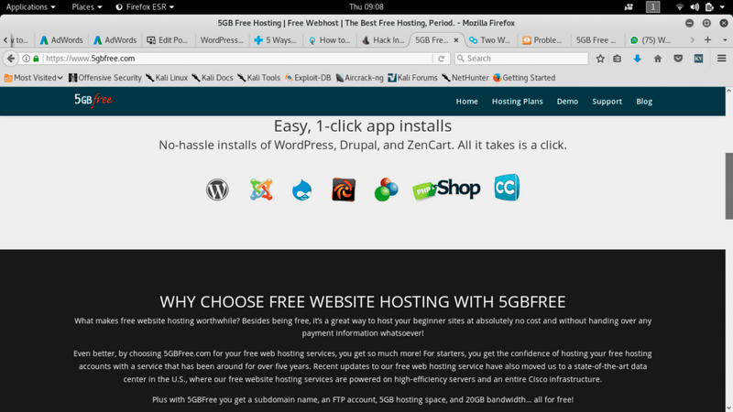Open the NetHunter bookmark
The image size is (733, 412).
[x=465, y=78]
